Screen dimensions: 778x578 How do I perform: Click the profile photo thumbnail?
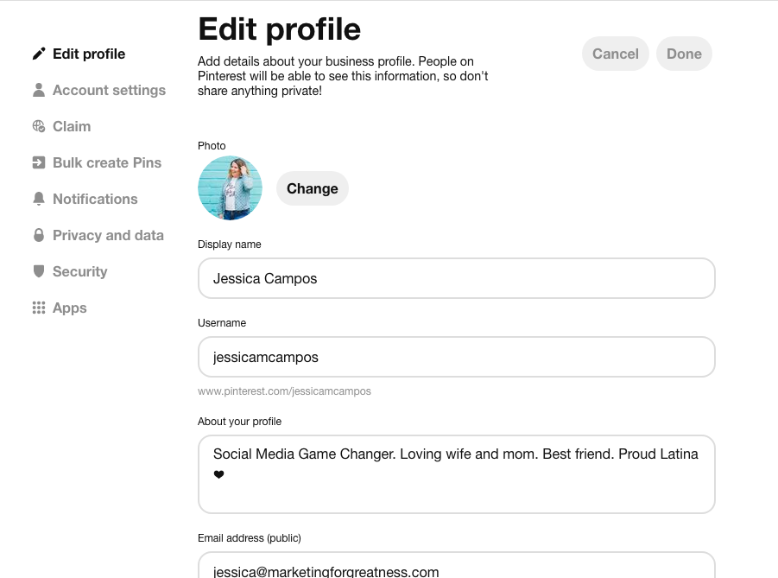230,188
